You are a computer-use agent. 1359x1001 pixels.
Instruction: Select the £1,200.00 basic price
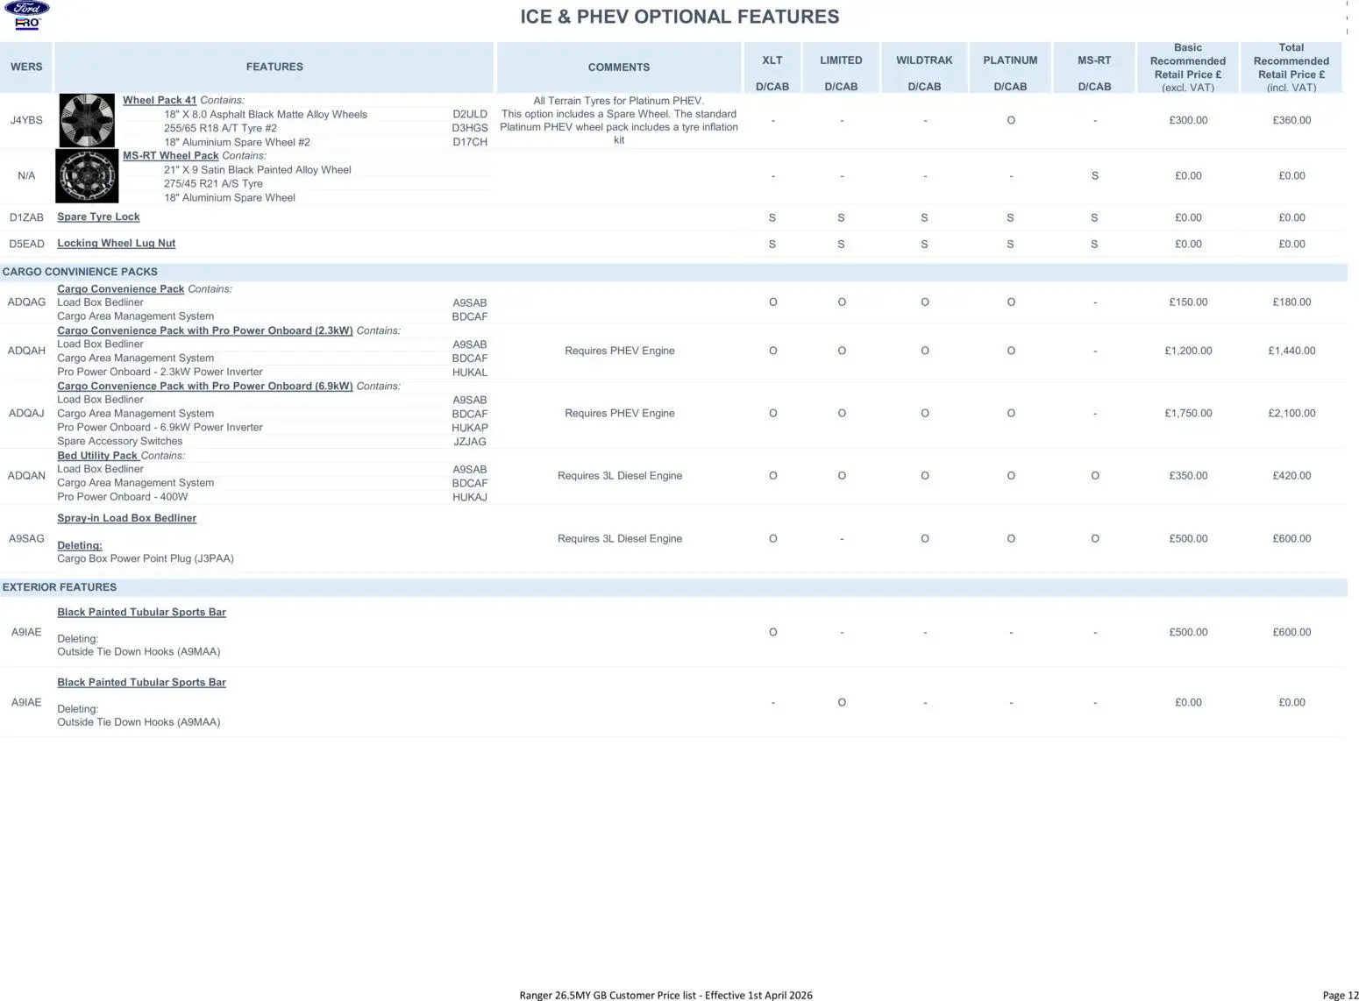(x=1188, y=351)
